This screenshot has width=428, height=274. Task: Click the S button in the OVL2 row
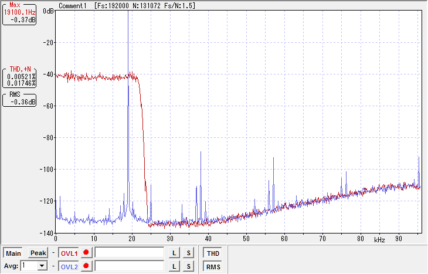[x=188, y=266]
